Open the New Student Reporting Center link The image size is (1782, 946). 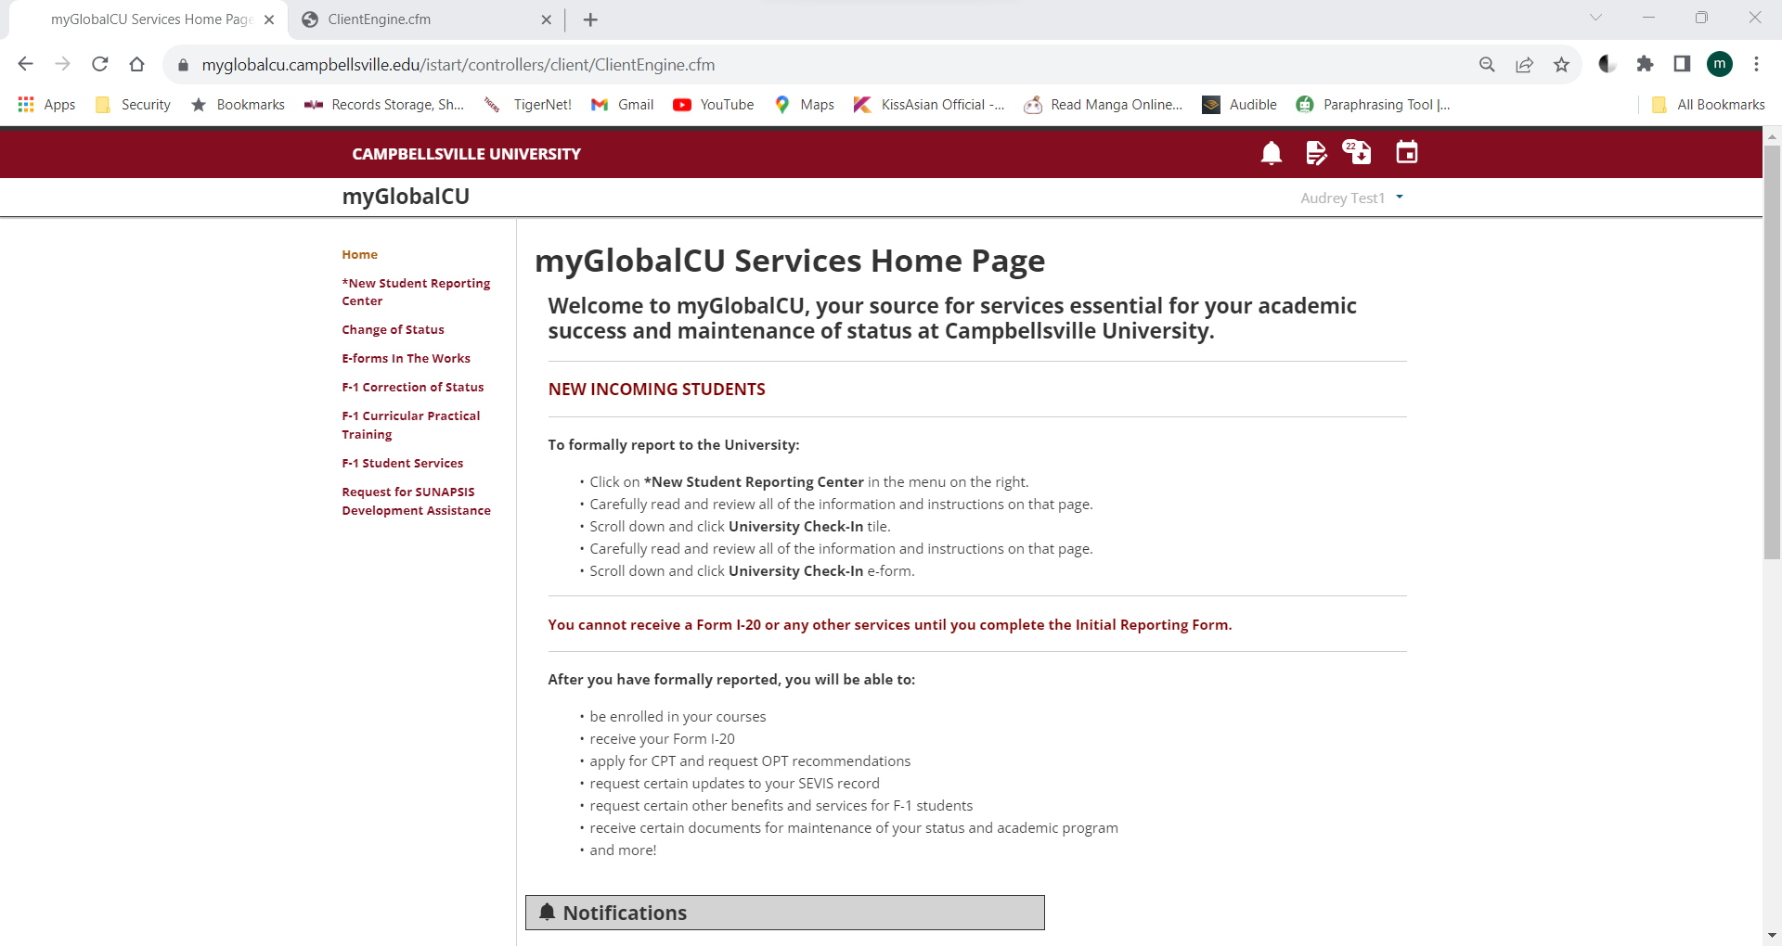pos(415,291)
